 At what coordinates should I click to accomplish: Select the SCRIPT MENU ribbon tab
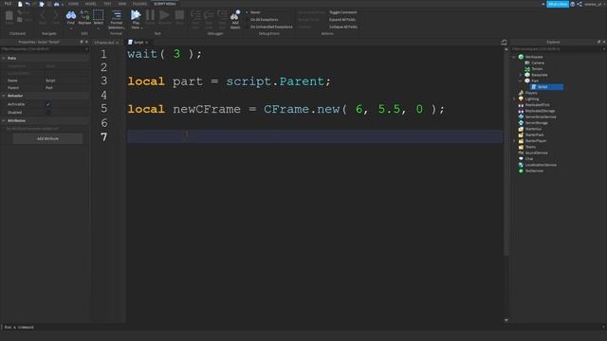[x=164, y=4]
